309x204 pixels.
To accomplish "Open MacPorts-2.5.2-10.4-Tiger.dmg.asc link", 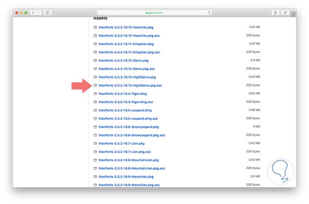I will (x=126, y=102).
